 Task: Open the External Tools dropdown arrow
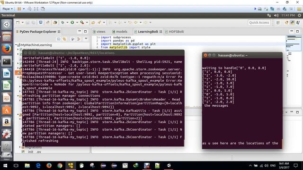87,23
